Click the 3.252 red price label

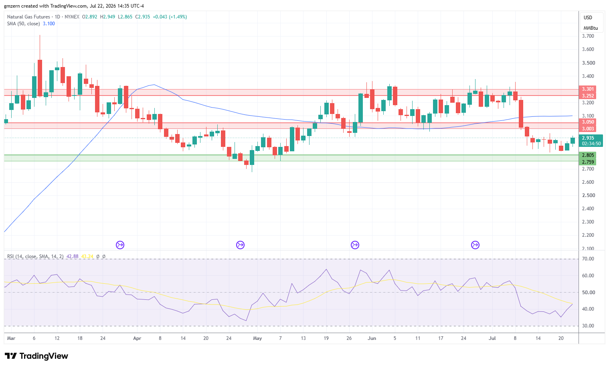coord(588,96)
